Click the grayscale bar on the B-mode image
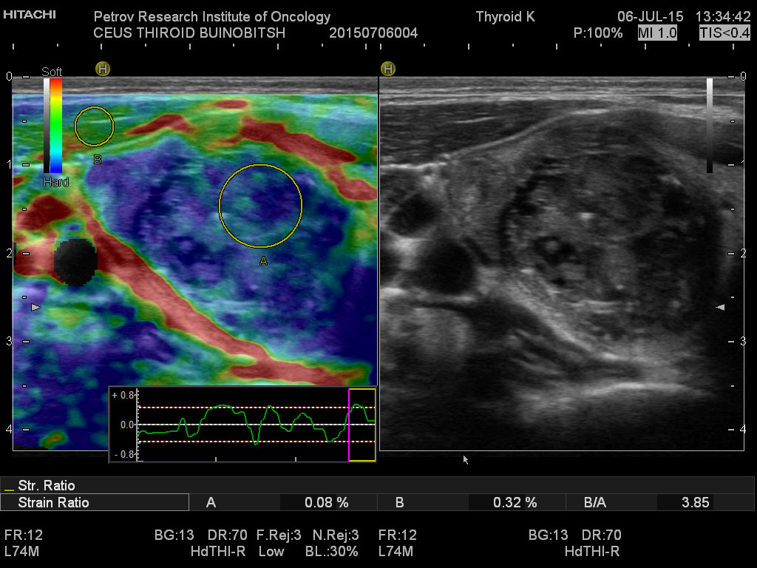The height and width of the screenshot is (568, 757). pyautogui.click(x=710, y=126)
